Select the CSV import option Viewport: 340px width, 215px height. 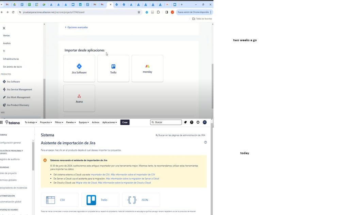pos(60,200)
